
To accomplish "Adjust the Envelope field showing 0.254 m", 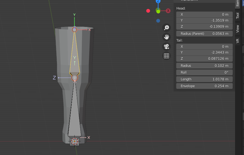I will 204,86.
